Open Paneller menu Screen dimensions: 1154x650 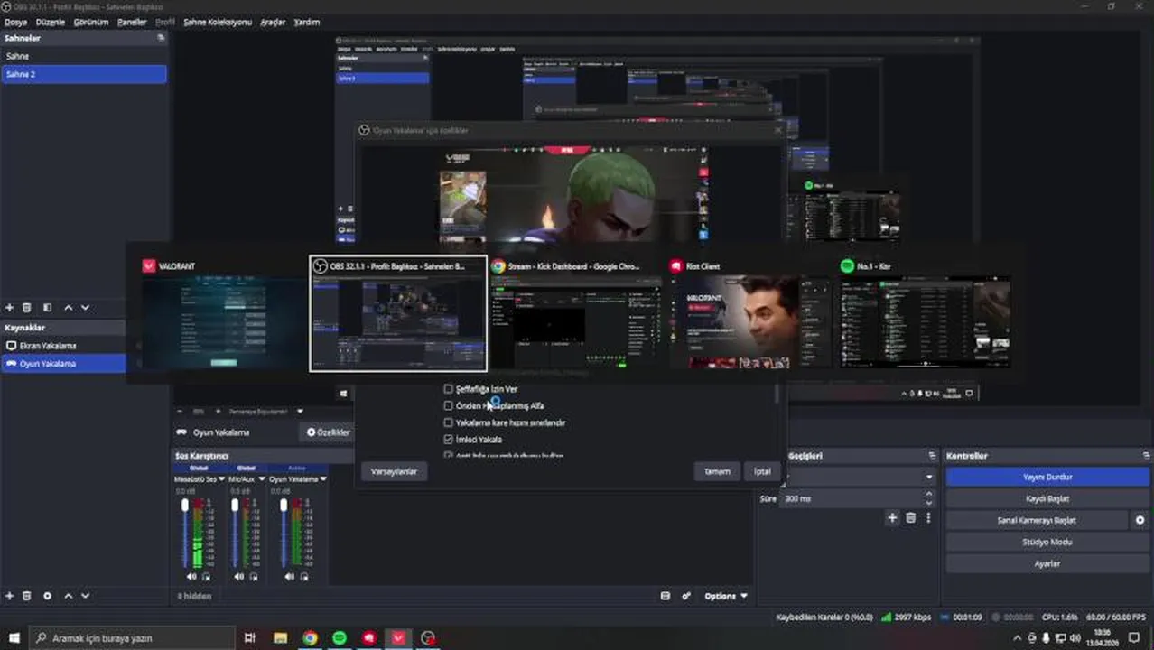(132, 22)
